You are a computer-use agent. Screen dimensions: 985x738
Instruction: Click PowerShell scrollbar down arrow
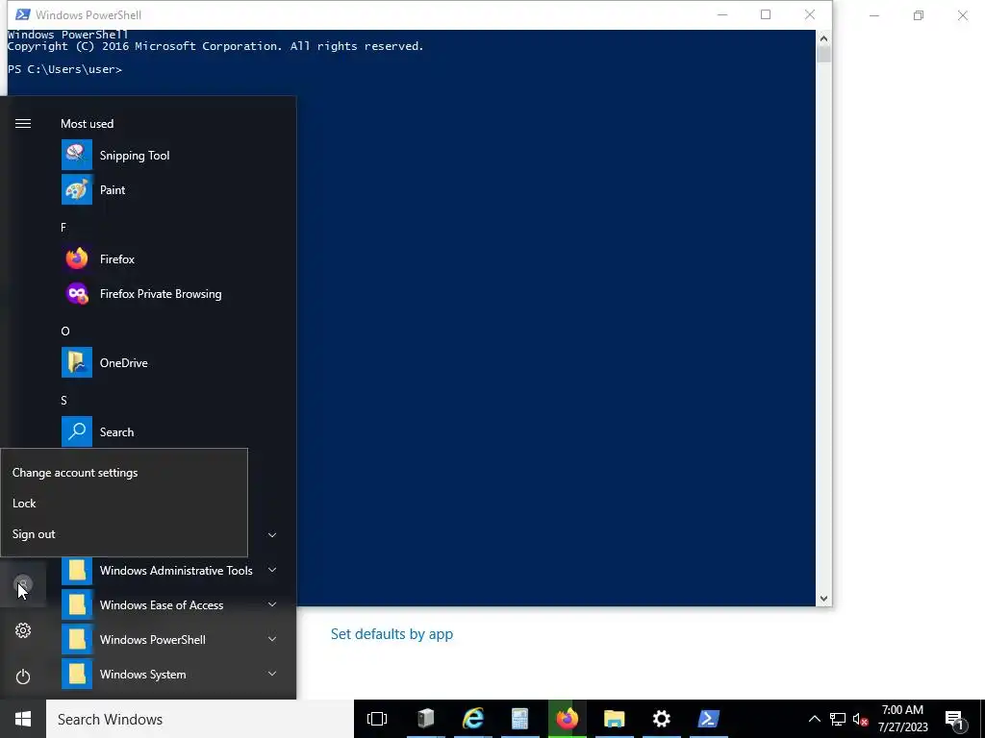(823, 599)
